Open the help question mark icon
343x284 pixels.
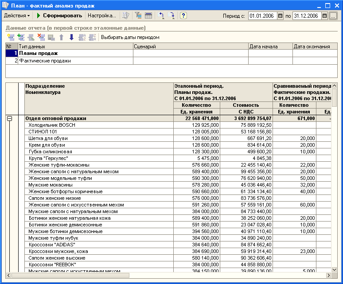(x=183, y=16)
